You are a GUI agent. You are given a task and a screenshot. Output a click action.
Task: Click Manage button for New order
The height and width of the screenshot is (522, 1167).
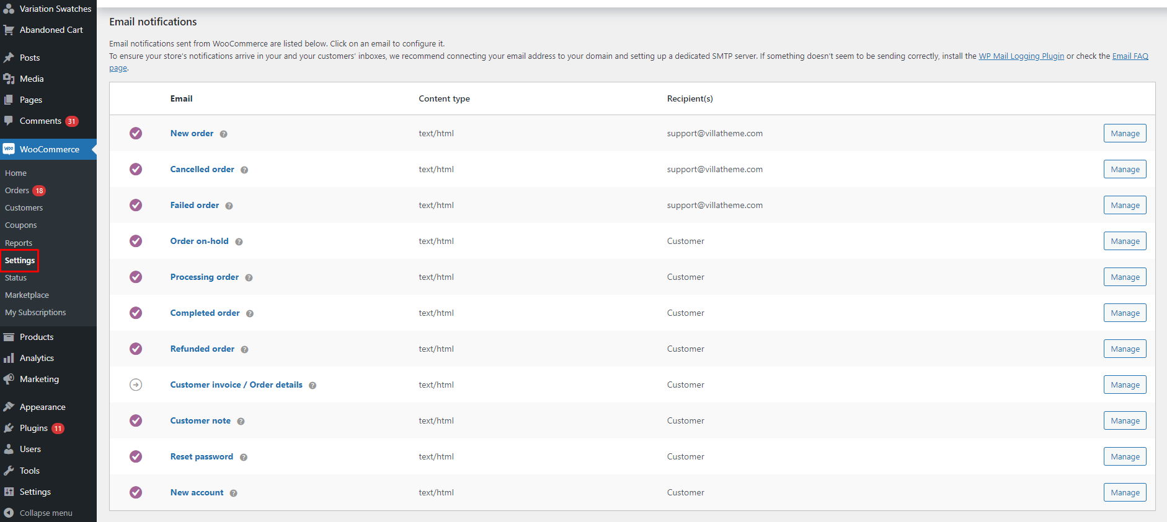pos(1125,133)
